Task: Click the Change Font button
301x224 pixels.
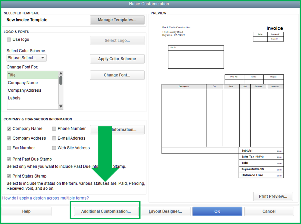Action: 117,75
